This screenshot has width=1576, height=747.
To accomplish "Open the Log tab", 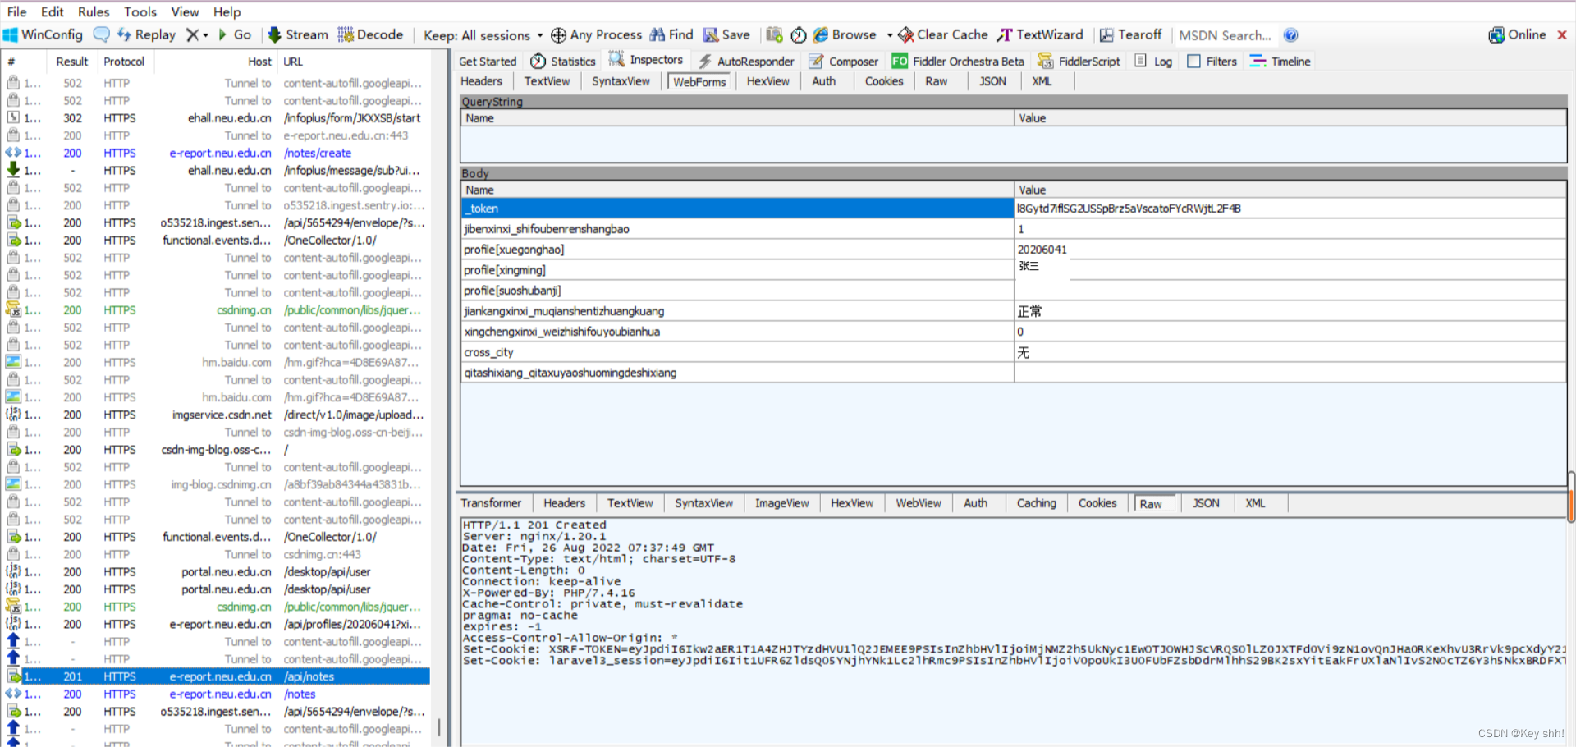I will coord(1154,62).
